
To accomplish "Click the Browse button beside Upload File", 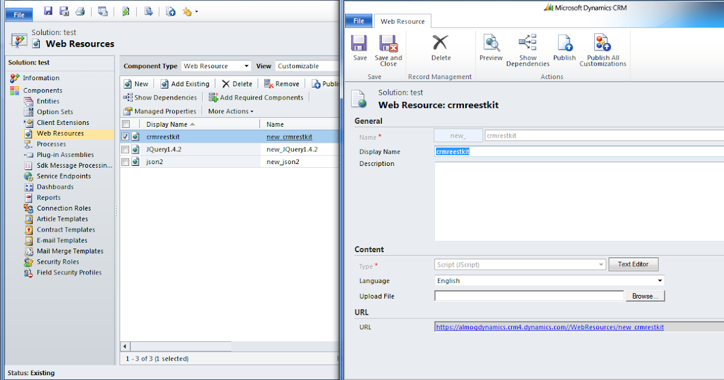I will 644,296.
